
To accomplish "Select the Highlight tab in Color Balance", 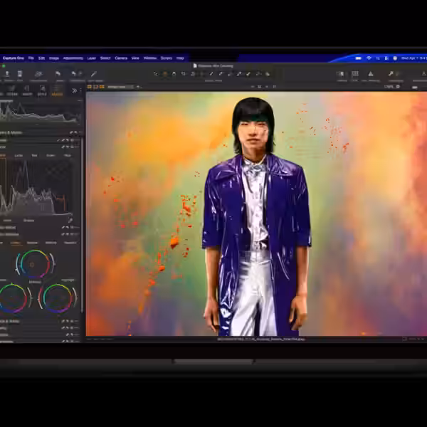I will pos(70,243).
